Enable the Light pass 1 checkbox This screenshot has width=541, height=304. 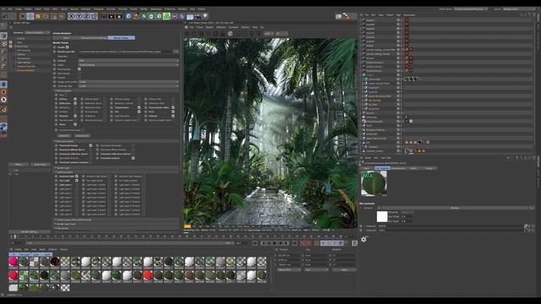tap(77, 185)
